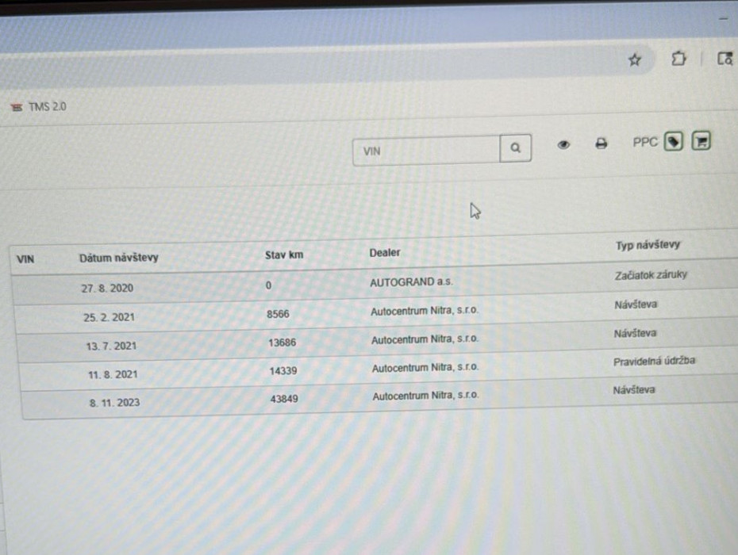Click the Začiatok záruky visit type
The height and width of the screenshot is (555, 738).
(x=651, y=275)
